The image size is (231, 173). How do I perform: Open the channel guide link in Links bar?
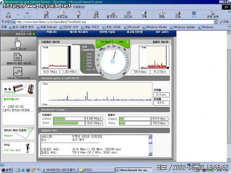pos(90,27)
